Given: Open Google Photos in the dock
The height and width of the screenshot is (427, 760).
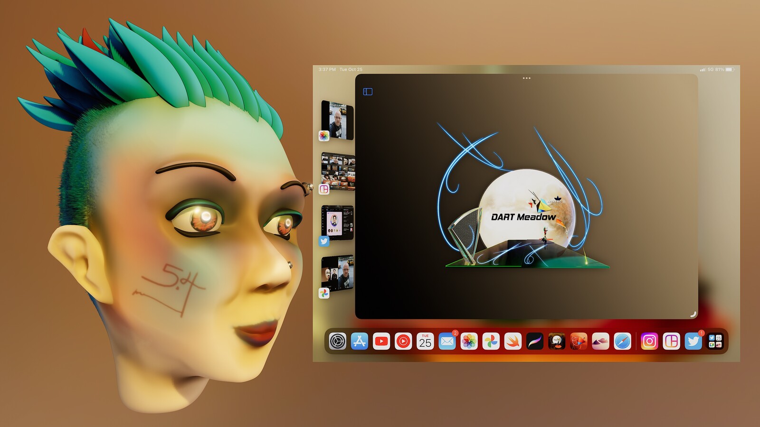Looking at the screenshot, I should pyautogui.click(x=491, y=341).
